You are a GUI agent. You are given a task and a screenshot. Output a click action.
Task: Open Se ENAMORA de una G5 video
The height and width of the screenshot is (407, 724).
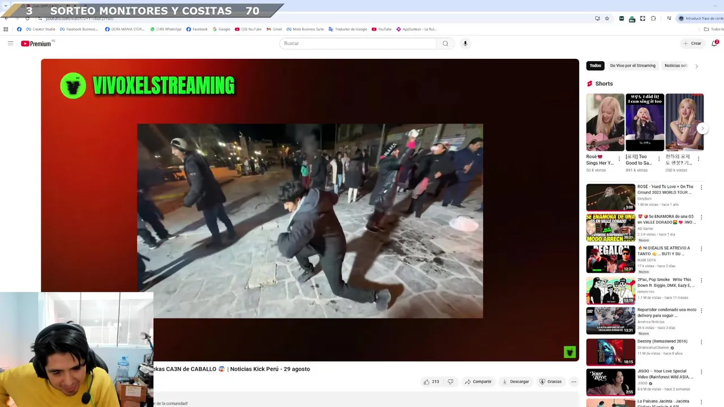pos(610,228)
